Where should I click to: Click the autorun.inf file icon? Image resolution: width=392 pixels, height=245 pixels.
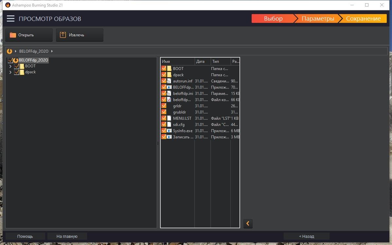click(169, 81)
